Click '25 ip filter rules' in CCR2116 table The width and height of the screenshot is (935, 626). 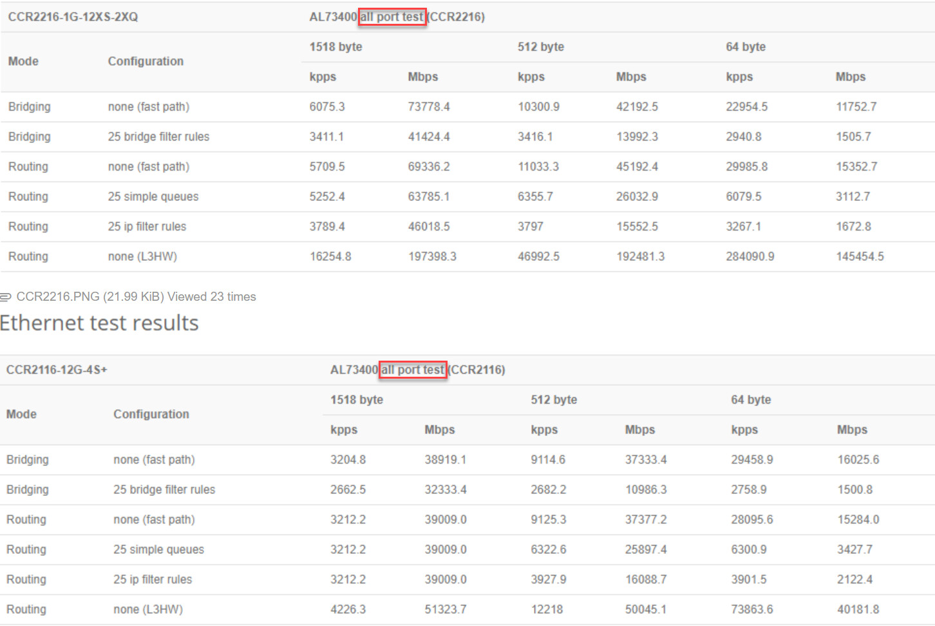point(153,580)
